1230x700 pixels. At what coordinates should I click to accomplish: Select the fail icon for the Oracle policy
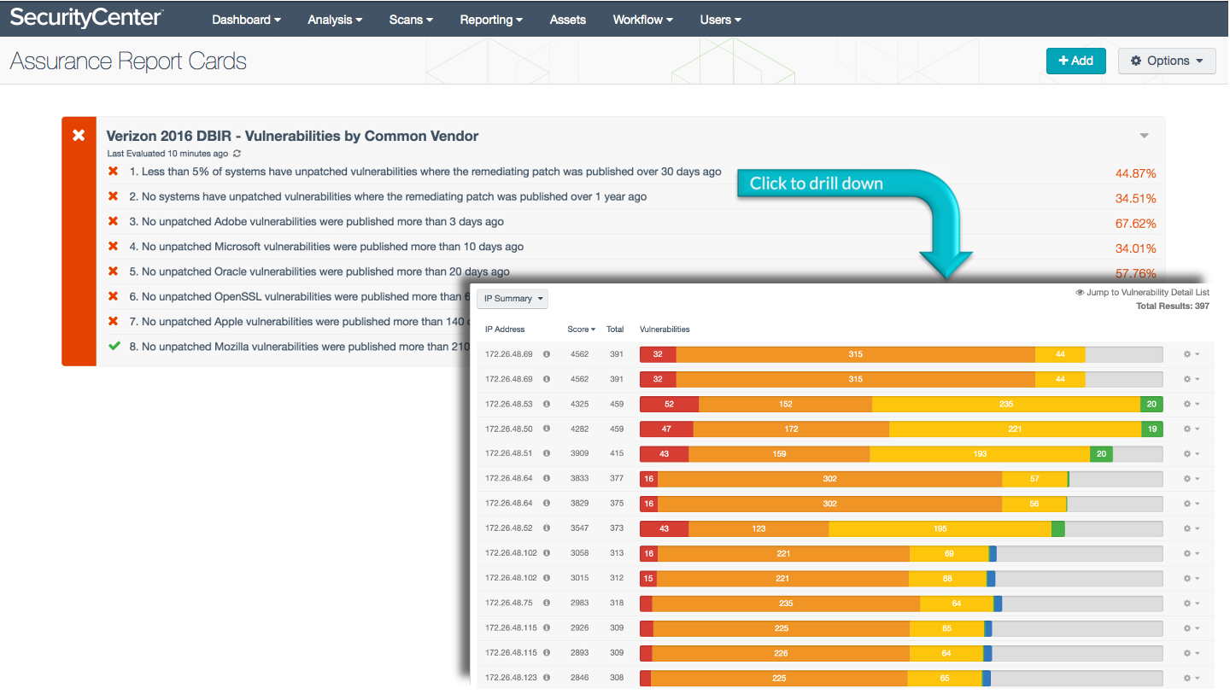tap(113, 271)
